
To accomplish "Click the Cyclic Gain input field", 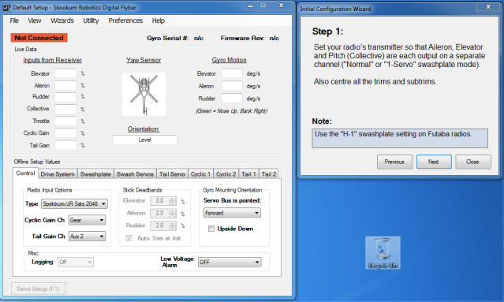I will (x=65, y=133).
